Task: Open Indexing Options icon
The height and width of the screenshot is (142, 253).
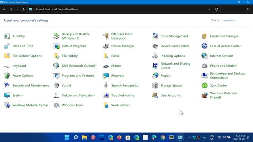Action: click(155, 56)
